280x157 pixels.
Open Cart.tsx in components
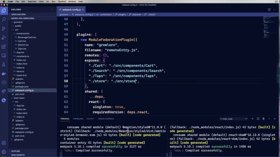point(22,41)
